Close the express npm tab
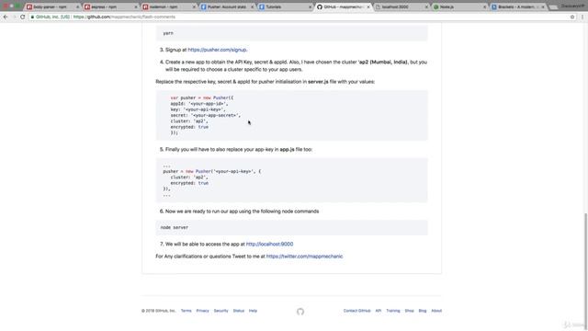The image size is (588, 331). click(136, 7)
